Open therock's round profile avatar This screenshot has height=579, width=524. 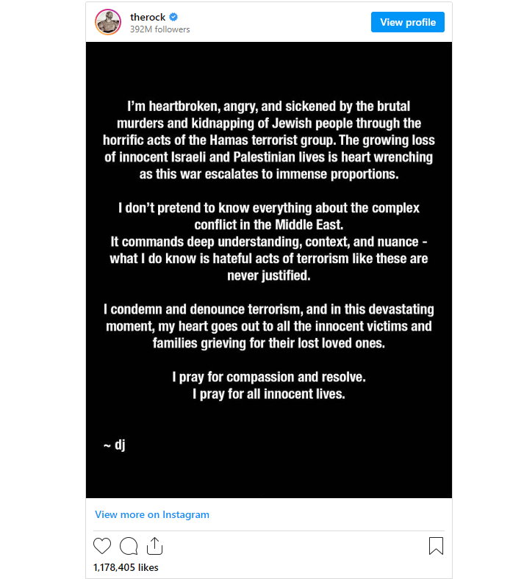(108, 22)
